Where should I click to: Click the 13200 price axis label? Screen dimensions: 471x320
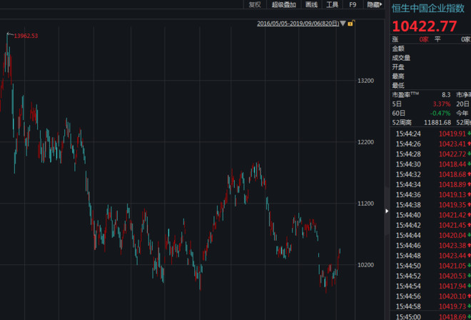[365, 81]
